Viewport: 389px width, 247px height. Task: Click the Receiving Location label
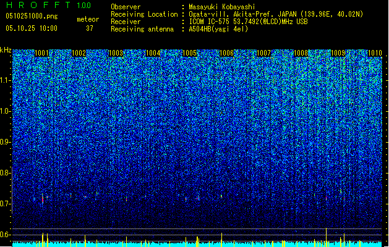[144, 14]
